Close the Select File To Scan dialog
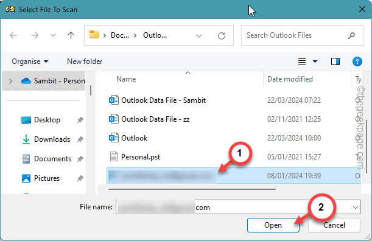 [362, 10]
